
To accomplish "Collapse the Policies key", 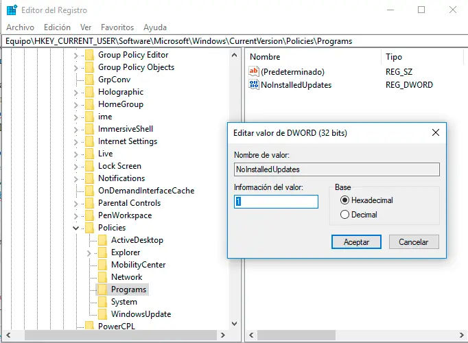I will pyautogui.click(x=75, y=228).
